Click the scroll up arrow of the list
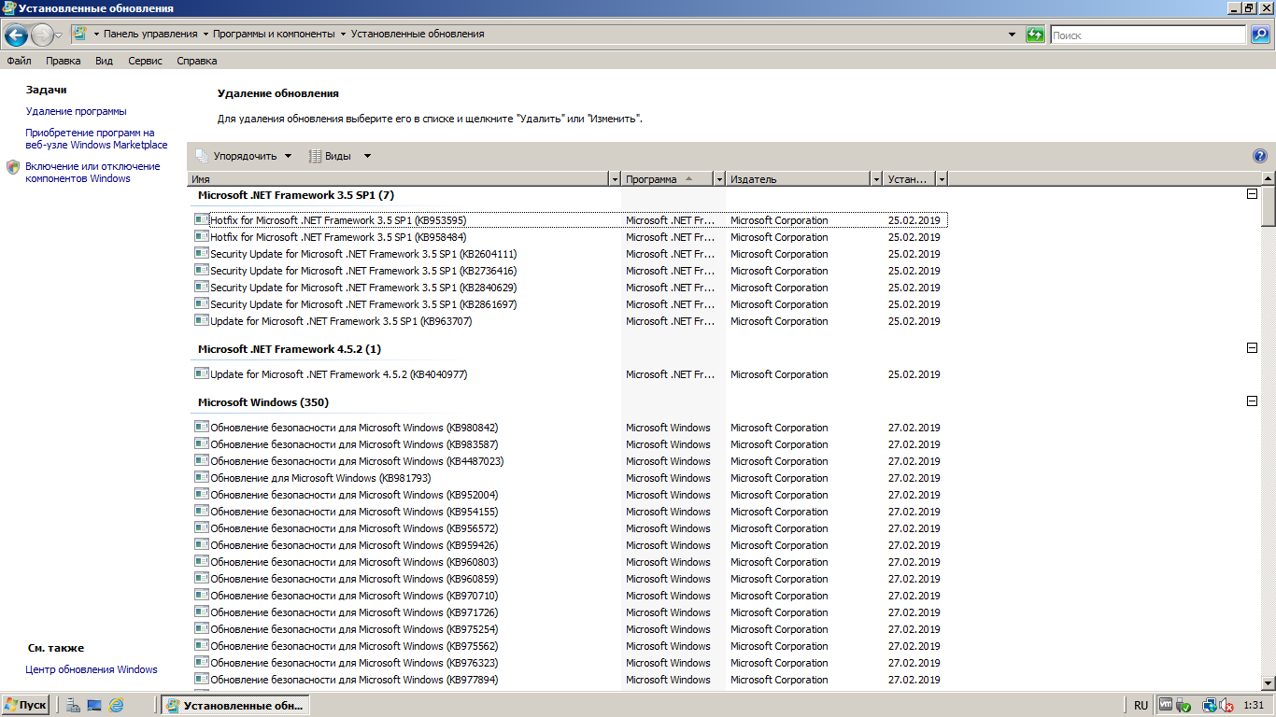The image size is (1276, 717). point(1268,178)
